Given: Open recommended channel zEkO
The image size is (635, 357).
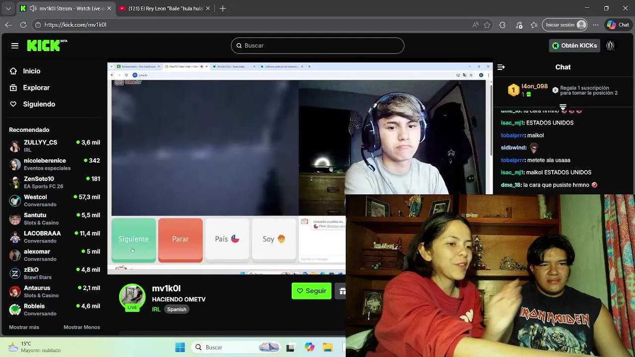Looking at the screenshot, I should coord(55,273).
